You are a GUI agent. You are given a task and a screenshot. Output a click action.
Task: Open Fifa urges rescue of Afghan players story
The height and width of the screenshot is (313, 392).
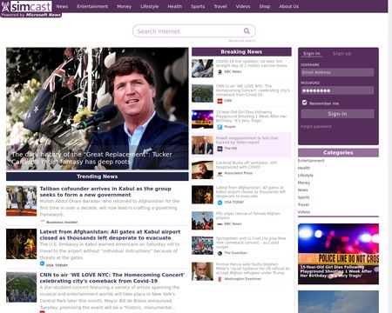point(247,216)
